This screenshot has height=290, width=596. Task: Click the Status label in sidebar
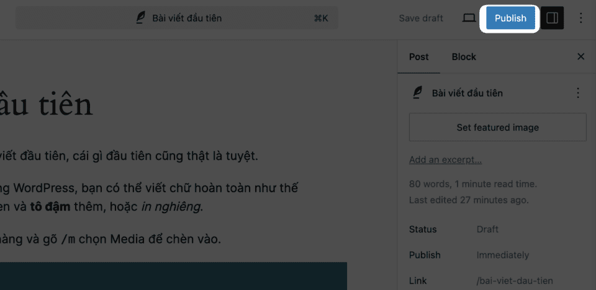point(423,229)
